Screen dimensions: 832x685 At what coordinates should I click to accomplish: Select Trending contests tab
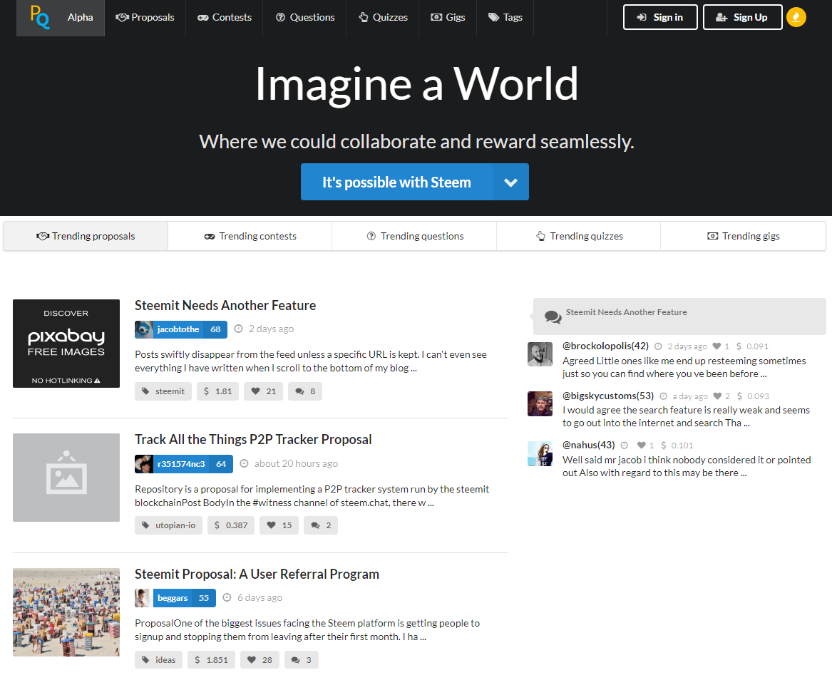[250, 236]
